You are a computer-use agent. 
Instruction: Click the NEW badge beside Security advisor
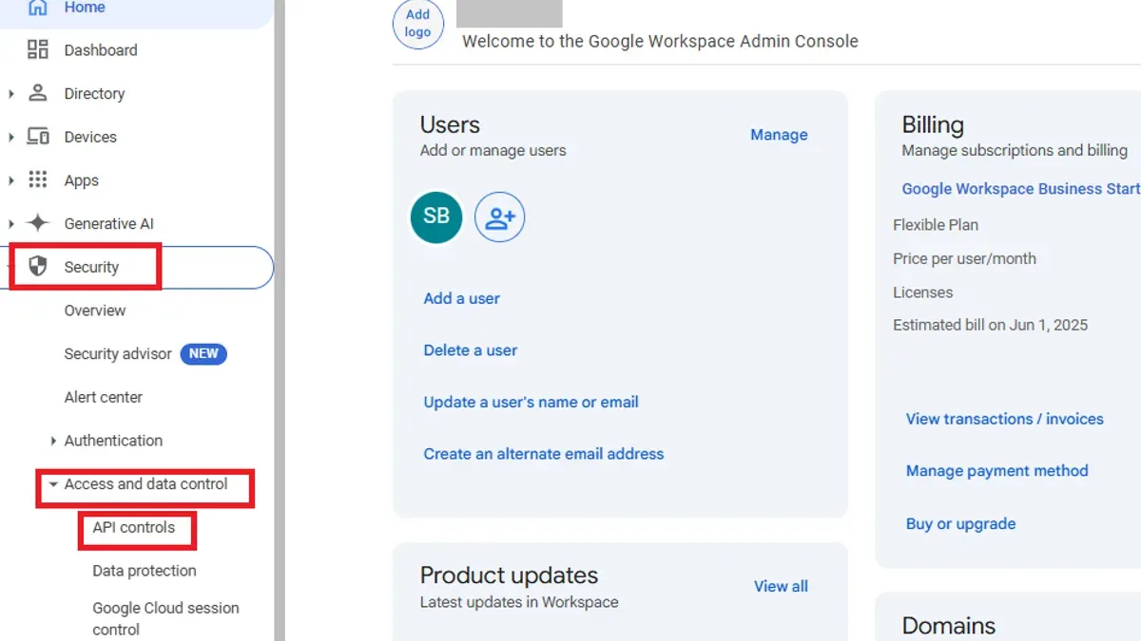pyautogui.click(x=203, y=354)
